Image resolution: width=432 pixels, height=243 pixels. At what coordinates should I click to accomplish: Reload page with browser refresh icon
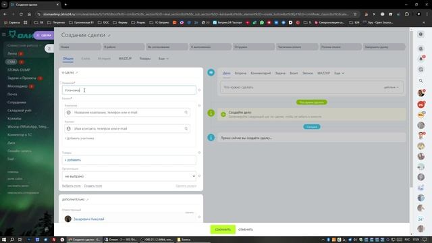[x=21, y=14]
